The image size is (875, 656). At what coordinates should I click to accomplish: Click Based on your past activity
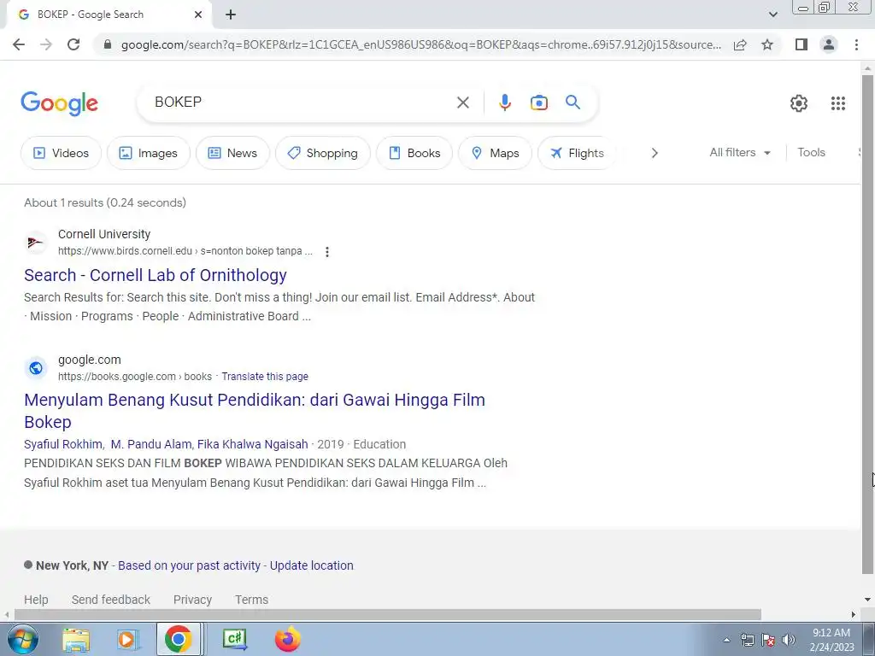[189, 565]
